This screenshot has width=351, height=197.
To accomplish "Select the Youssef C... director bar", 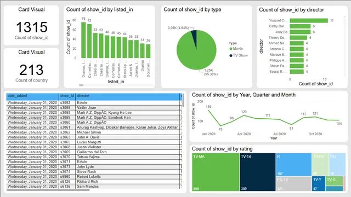I will point(309,21).
